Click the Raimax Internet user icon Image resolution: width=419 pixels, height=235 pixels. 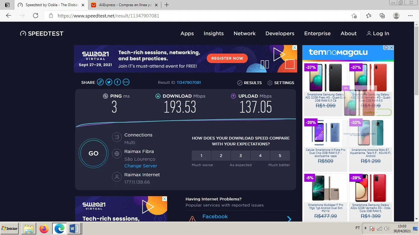point(117,177)
